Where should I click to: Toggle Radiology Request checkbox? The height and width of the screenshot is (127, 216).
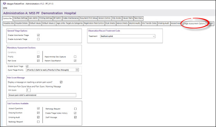click(38, 122)
